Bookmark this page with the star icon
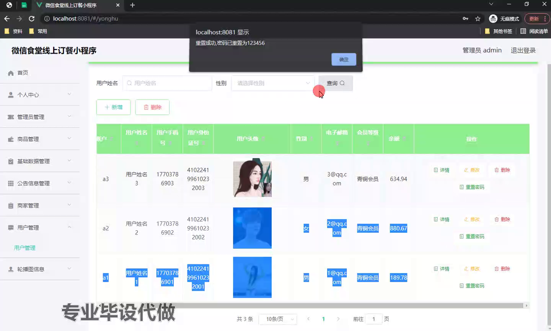This screenshot has width=551, height=331. (478, 18)
